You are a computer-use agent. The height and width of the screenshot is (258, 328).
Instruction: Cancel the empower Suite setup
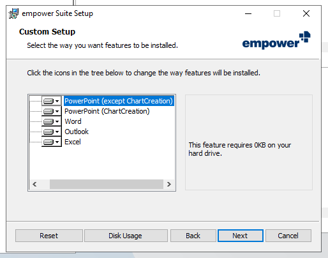[x=288, y=236]
